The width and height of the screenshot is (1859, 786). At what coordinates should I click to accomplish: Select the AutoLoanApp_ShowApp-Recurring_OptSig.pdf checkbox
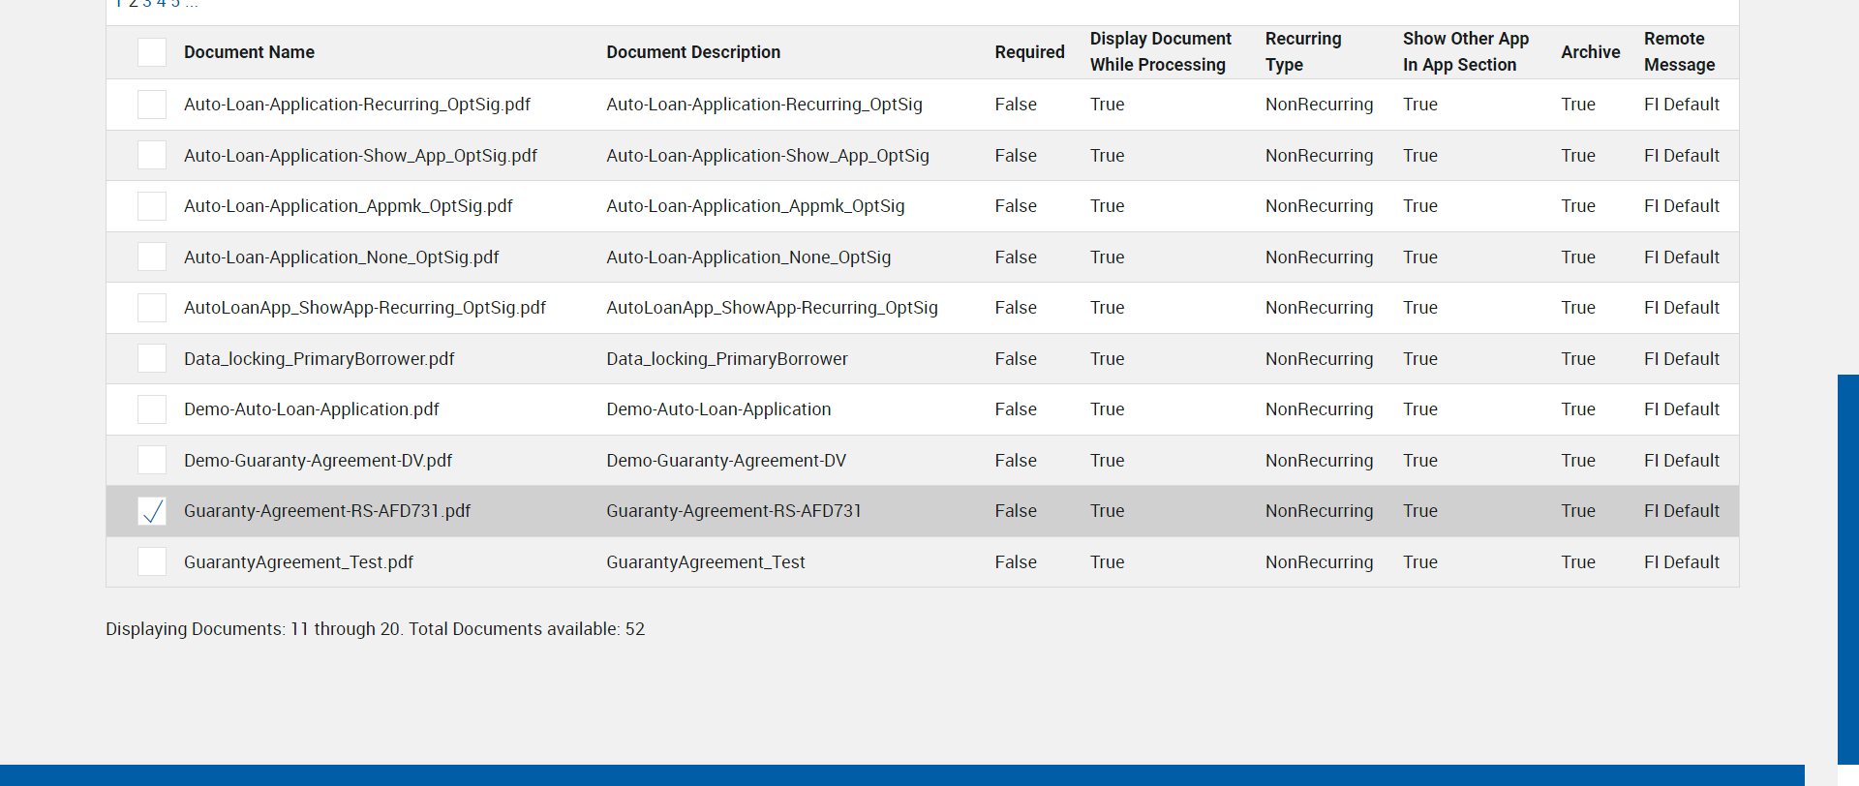click(x=152, y=308)
